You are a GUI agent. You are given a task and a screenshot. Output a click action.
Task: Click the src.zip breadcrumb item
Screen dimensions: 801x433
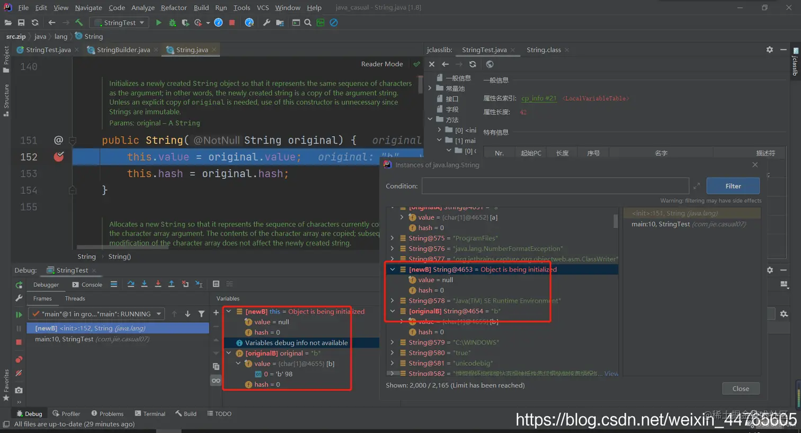click(x=16, y=37)
